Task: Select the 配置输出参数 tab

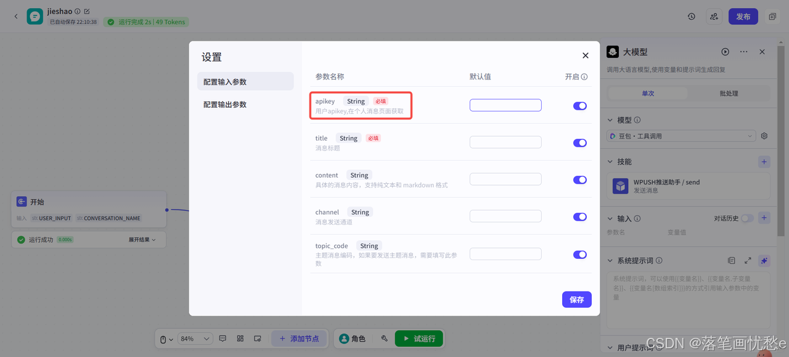Action: click(245, 104)
